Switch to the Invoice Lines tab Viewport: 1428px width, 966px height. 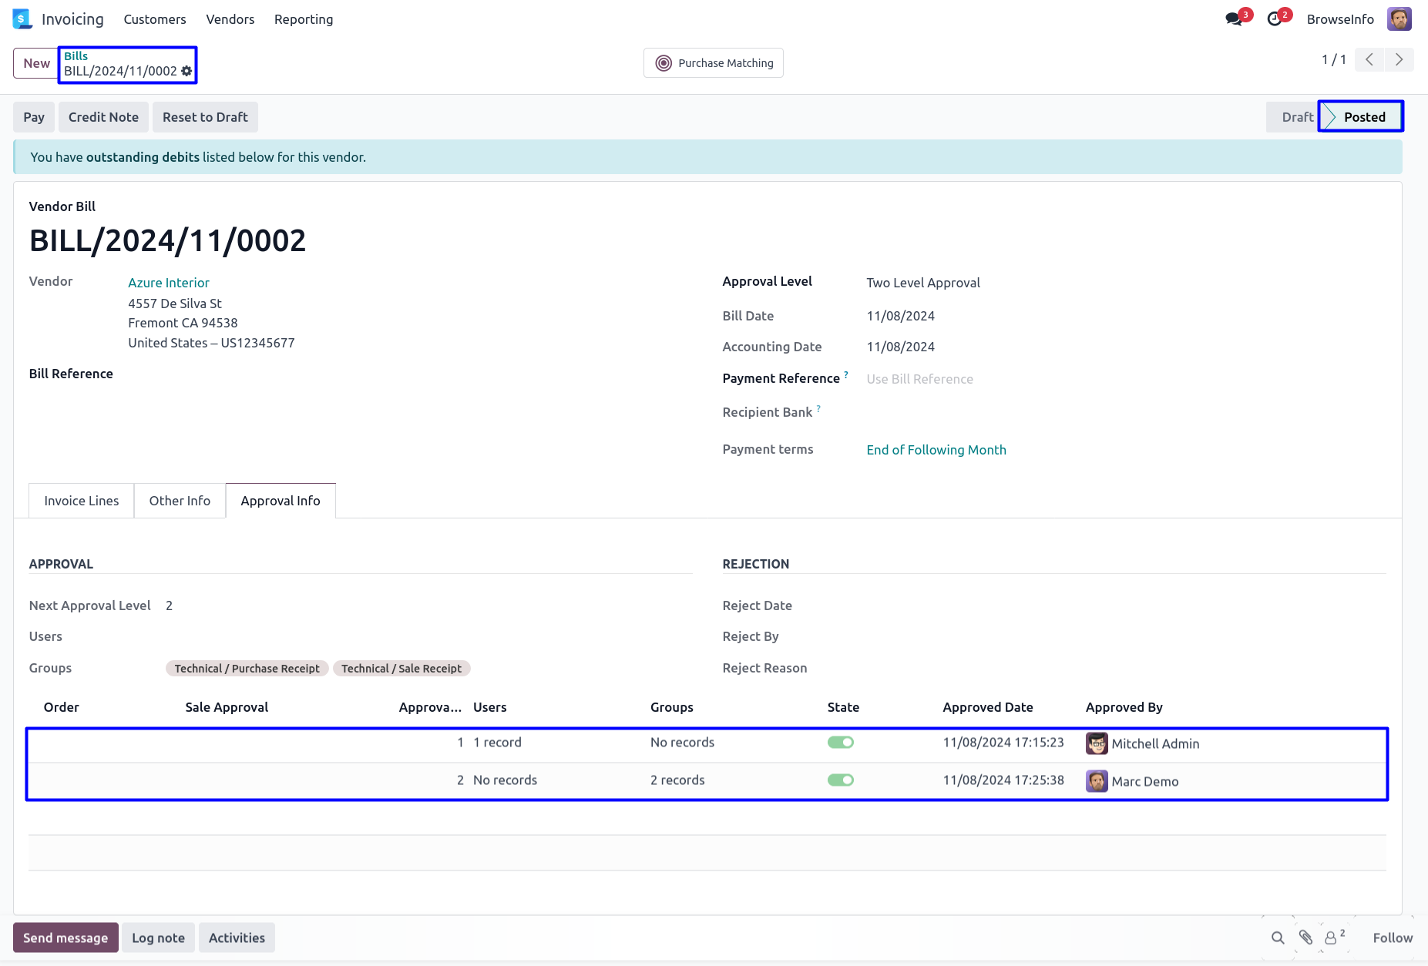coord(82,501)
